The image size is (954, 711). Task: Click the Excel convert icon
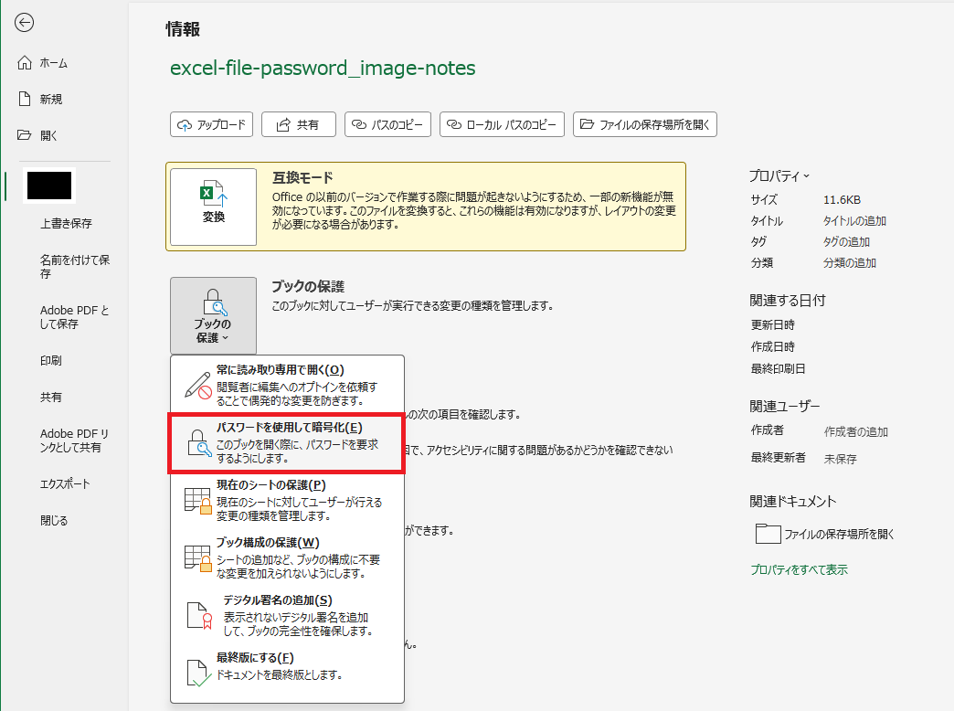click(x=214, y=194)
